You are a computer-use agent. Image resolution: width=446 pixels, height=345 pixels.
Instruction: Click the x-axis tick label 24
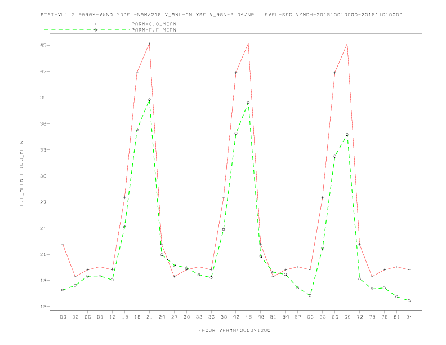coord(162,317)
